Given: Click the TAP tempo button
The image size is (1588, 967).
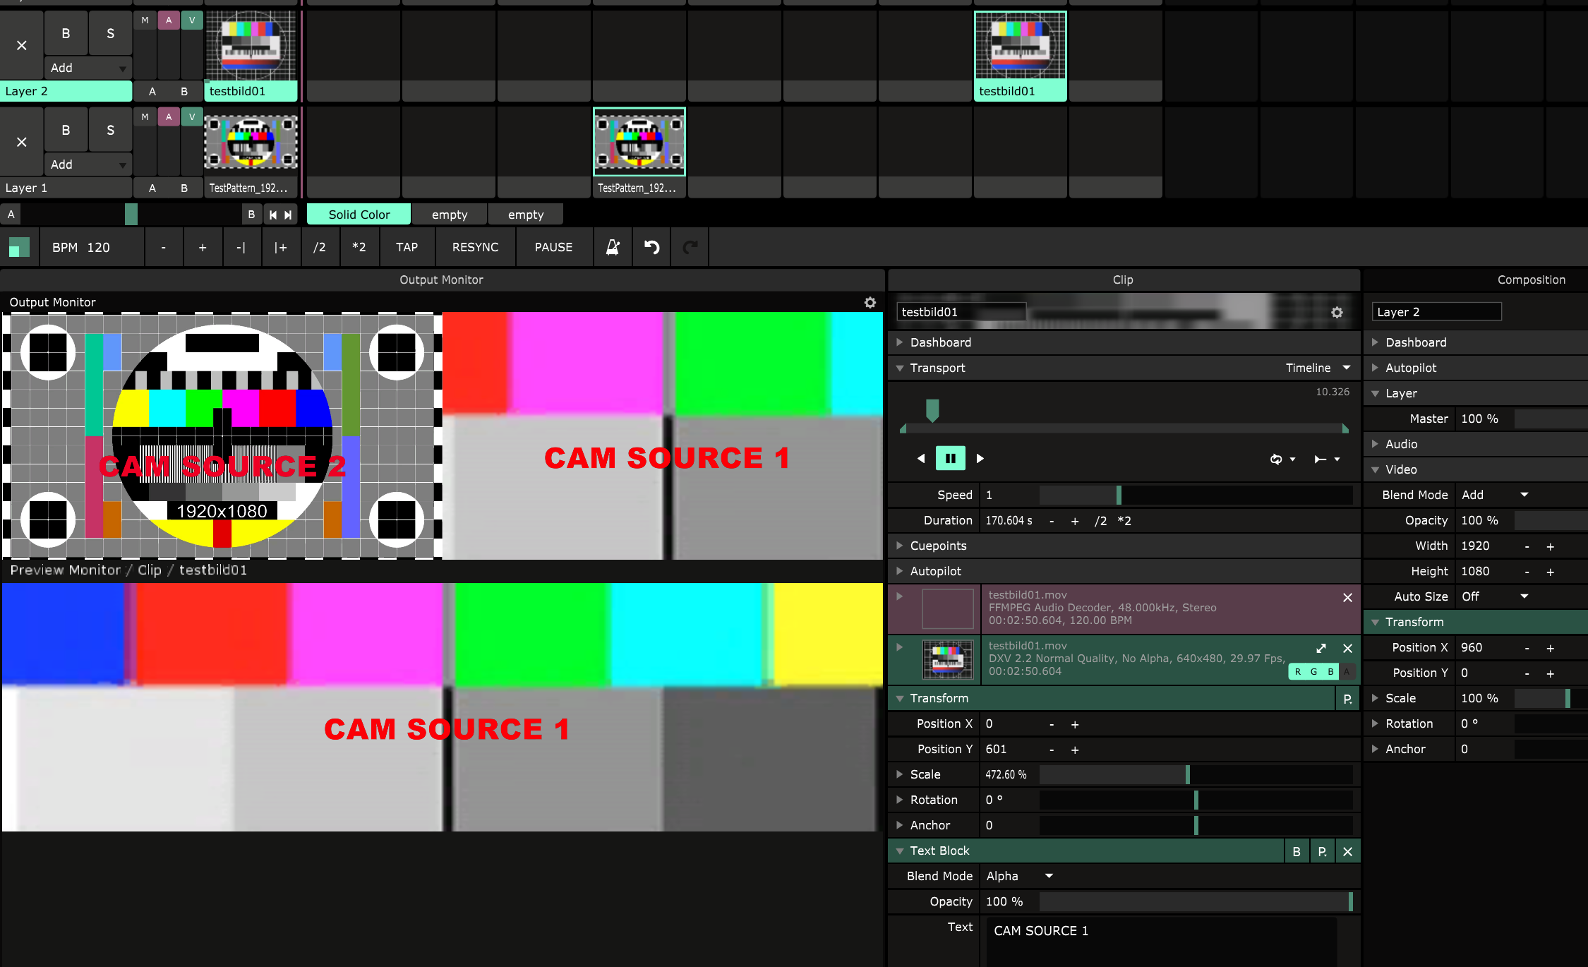Looking at the screenshot, I should [x=407, y=247].
